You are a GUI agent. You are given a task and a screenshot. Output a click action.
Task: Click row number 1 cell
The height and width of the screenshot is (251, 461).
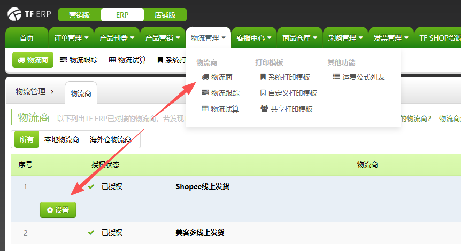[x=25, y=186]
